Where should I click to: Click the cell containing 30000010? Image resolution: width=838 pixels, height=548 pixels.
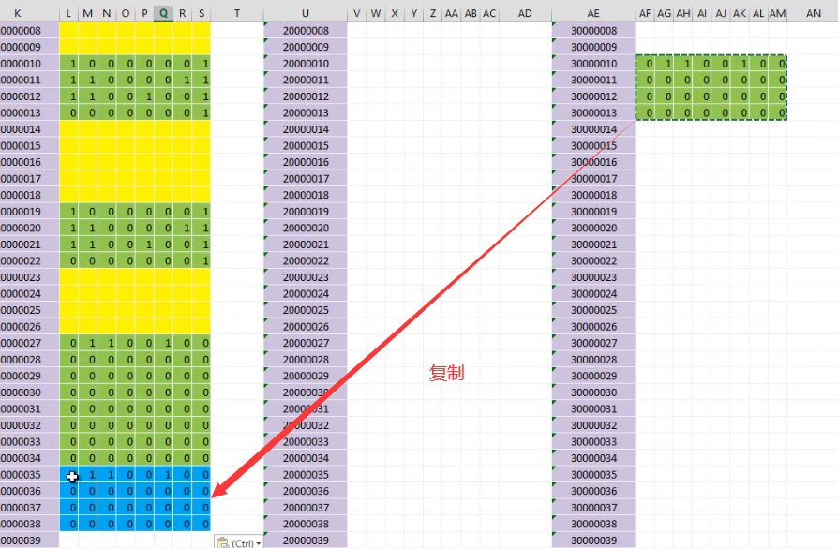[x=593, y=64]
